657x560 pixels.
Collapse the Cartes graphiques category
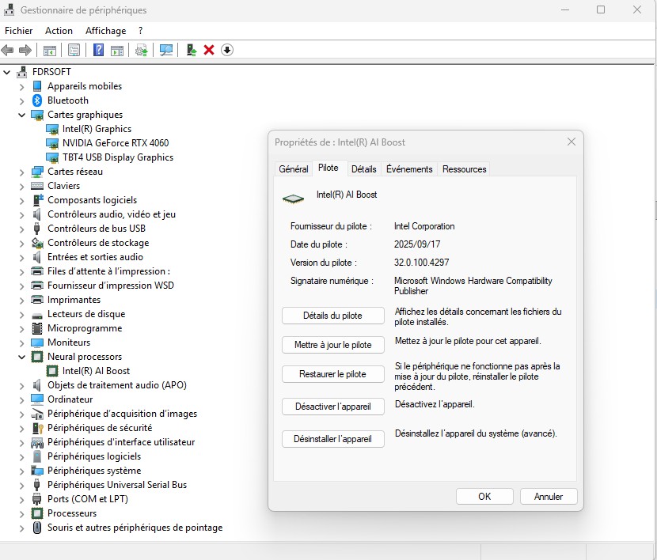tap(22, 115)
